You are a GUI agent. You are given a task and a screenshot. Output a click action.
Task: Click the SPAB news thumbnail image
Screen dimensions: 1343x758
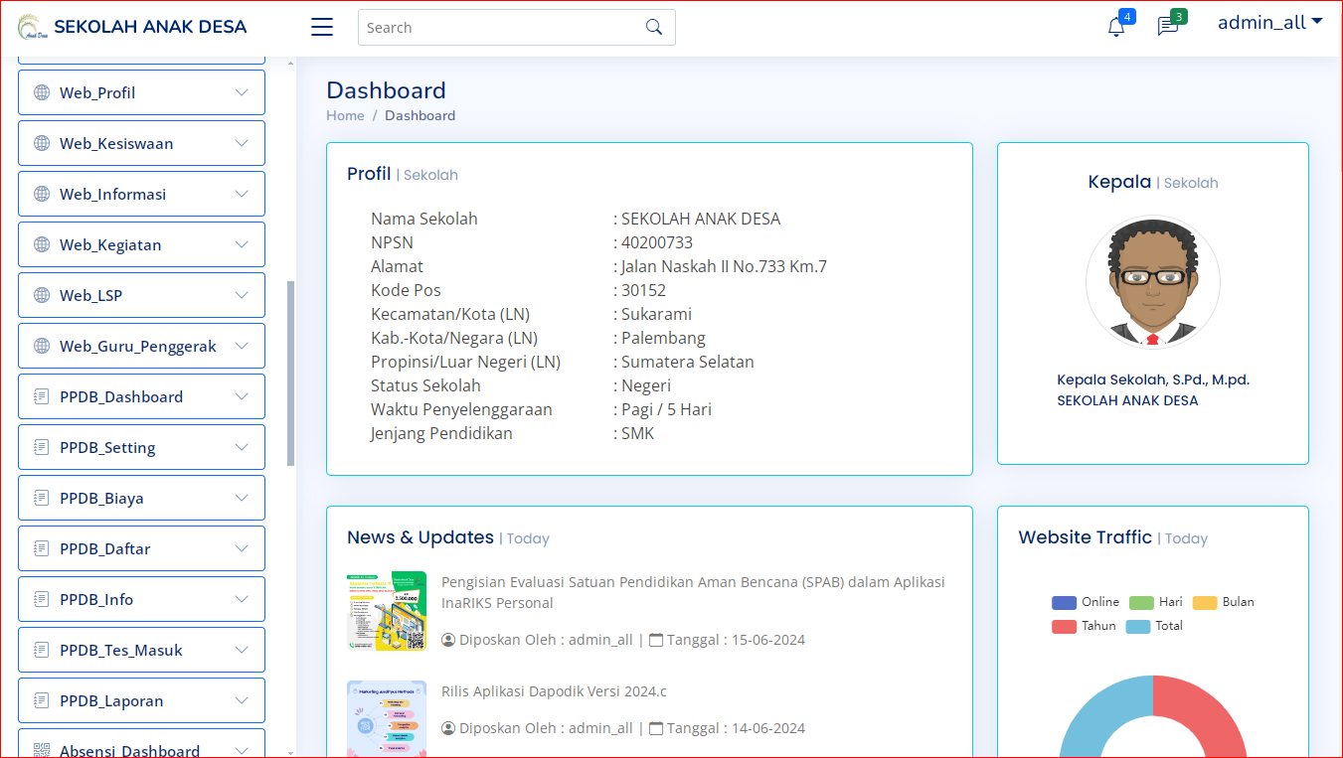coord(387,611)
